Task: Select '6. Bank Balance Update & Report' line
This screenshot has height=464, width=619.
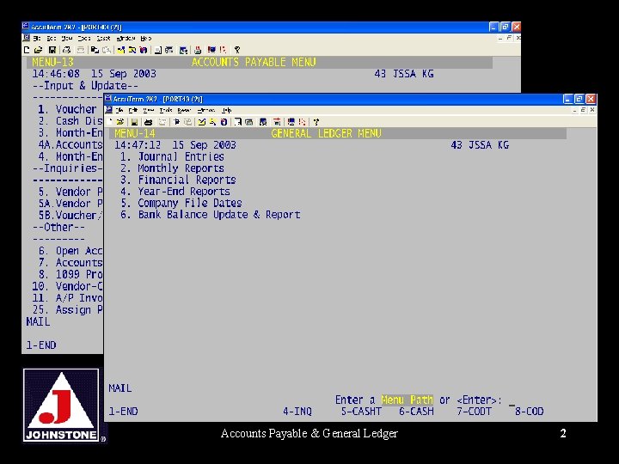Action: [211, 215]
